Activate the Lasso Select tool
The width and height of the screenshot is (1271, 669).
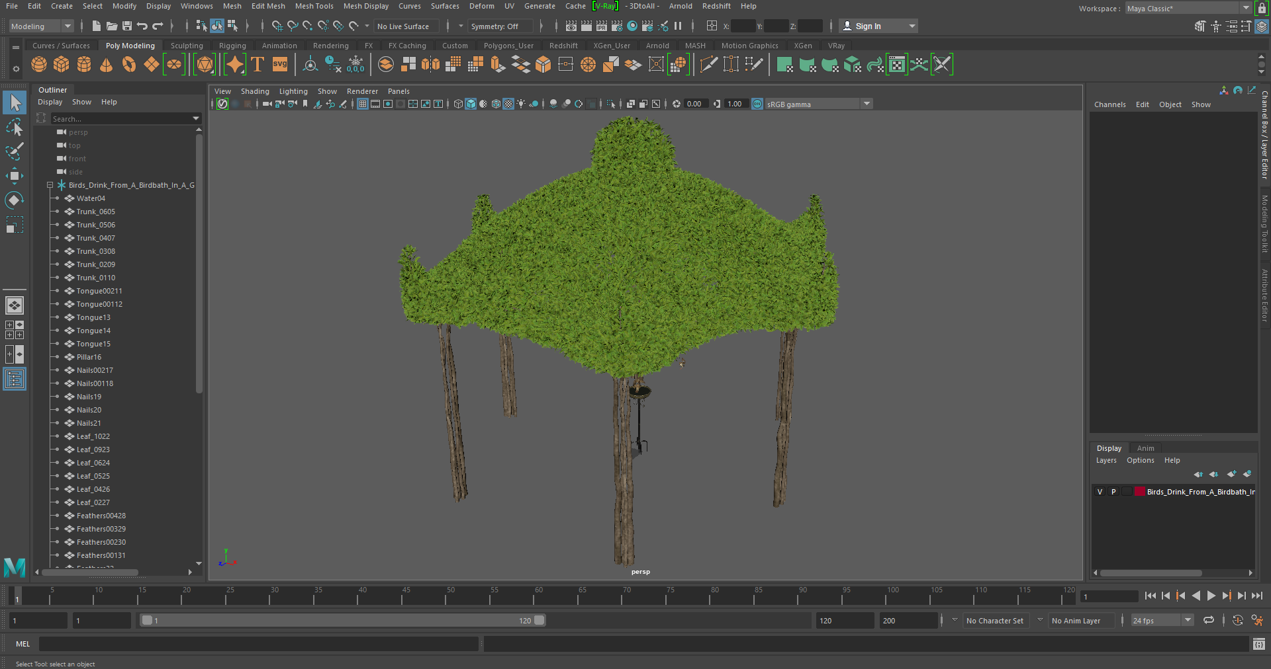click(15, 127)
